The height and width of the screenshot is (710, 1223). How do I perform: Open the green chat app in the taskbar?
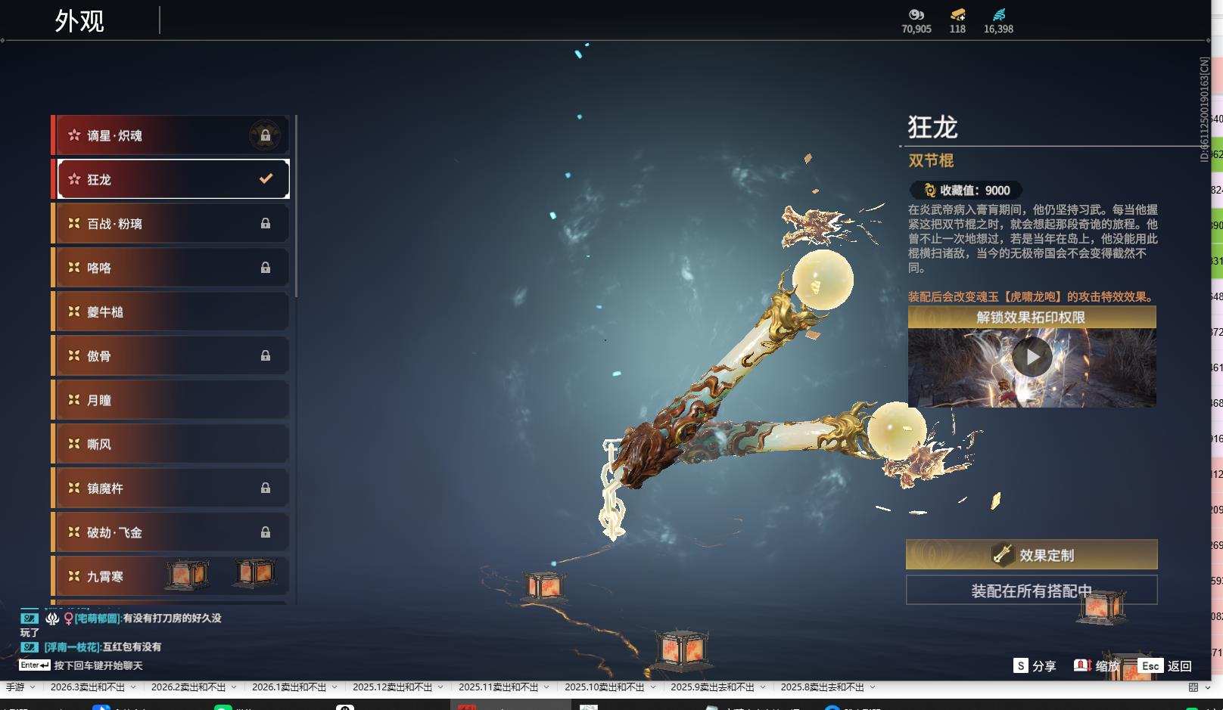[x=223, y=707]
